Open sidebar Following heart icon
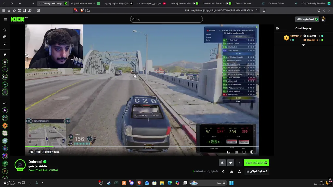Viewport: 333px width, 187px height. point(5,44)
